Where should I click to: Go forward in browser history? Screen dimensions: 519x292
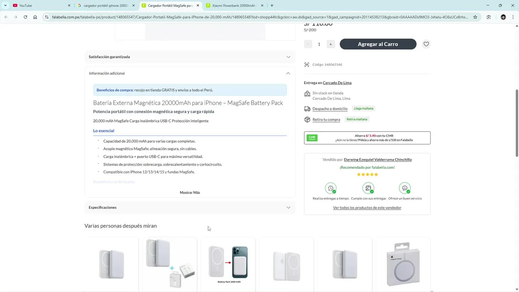tap(15, 17)
